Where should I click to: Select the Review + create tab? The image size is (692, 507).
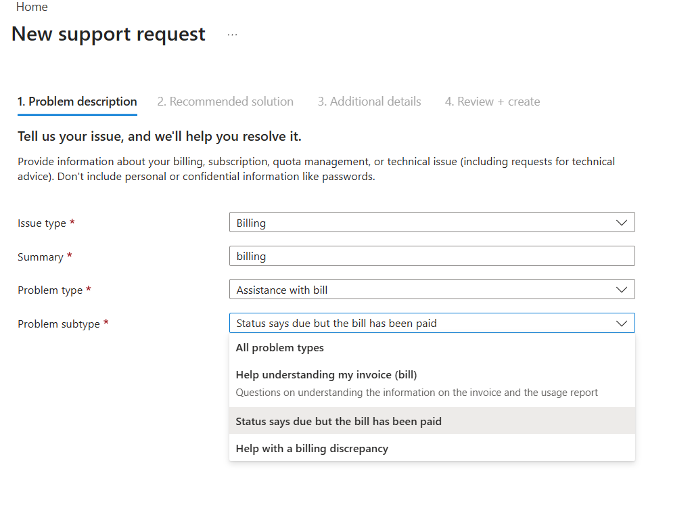492,102
